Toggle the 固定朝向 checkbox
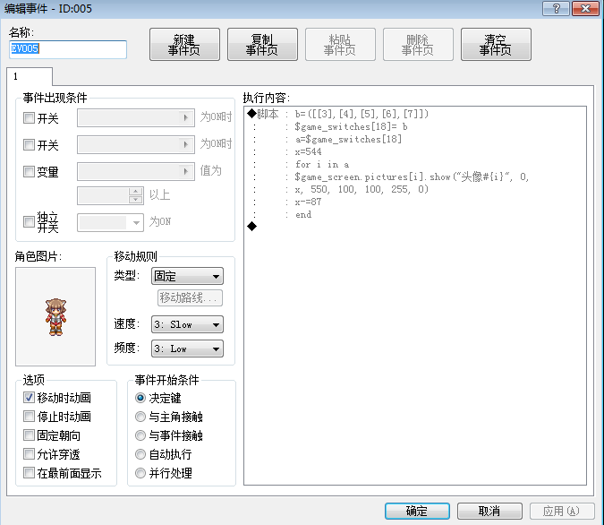The width and height of the screenshot is (604, 525). 29,435
